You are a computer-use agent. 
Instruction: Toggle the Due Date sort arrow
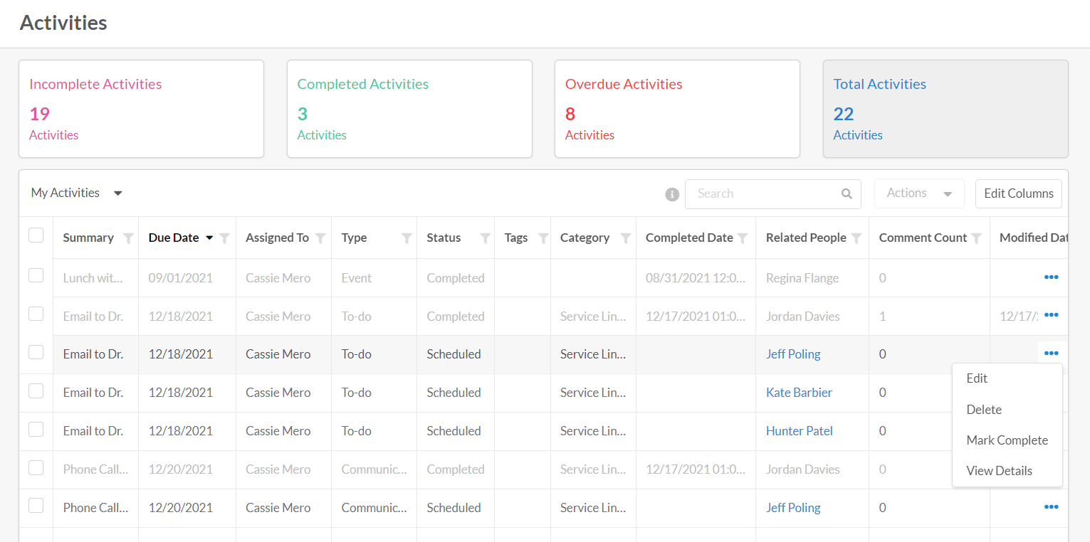click(209, 238)
